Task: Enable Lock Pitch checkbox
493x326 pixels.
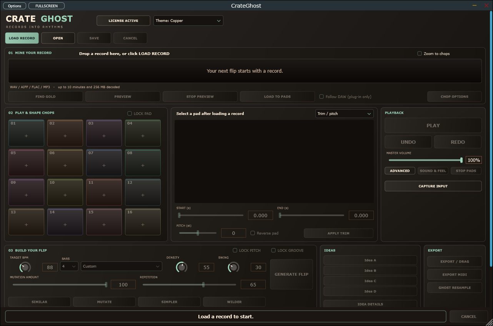Action: coord(235,250)
